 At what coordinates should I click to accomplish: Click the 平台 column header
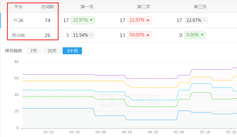(x=19, y=6)
